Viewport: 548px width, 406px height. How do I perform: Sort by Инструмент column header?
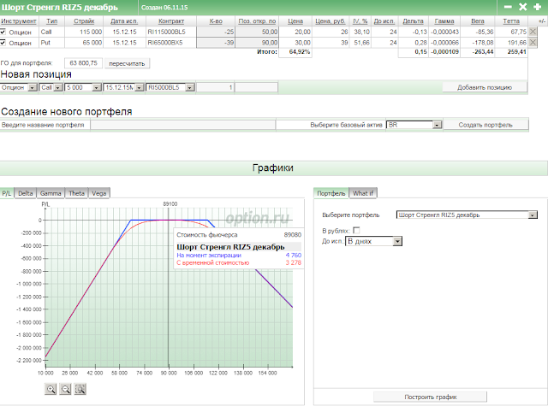(x=19, y=21)
